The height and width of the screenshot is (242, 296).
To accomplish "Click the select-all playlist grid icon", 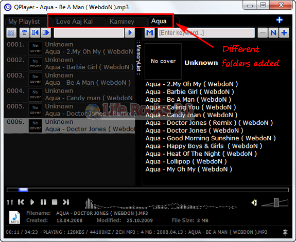I will click(11, 33).
